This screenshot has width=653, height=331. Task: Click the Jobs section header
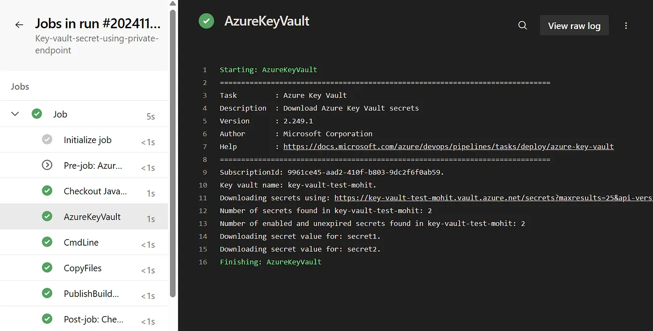tap(20, 86)
